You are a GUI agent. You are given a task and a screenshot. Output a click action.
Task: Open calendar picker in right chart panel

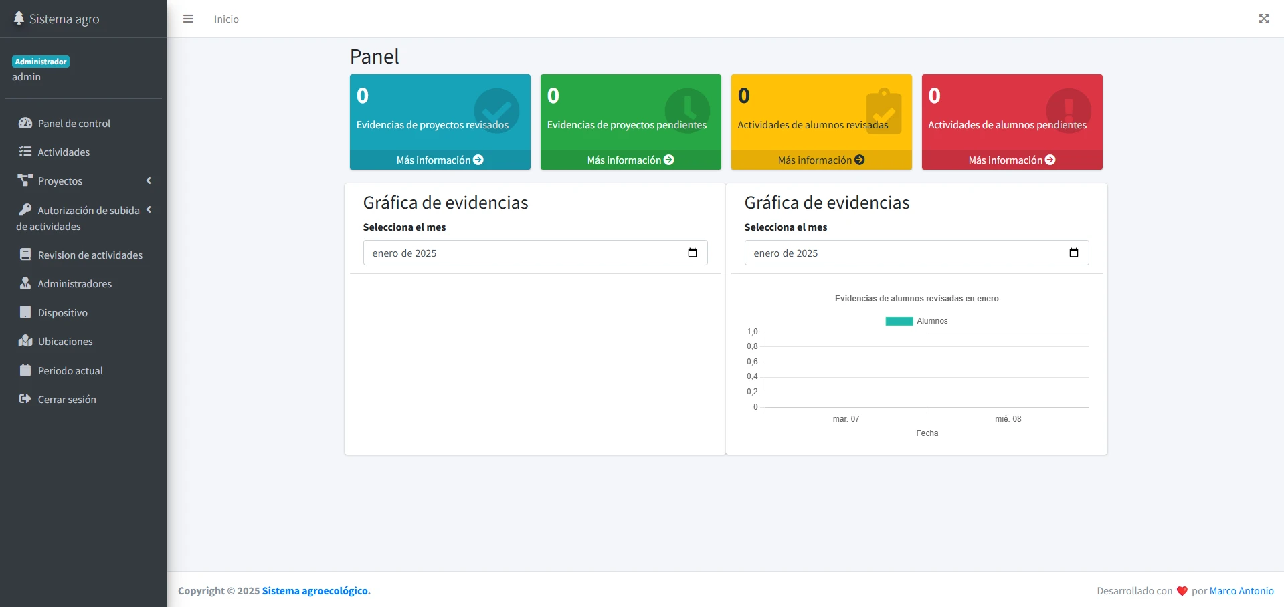point(1074,253)
